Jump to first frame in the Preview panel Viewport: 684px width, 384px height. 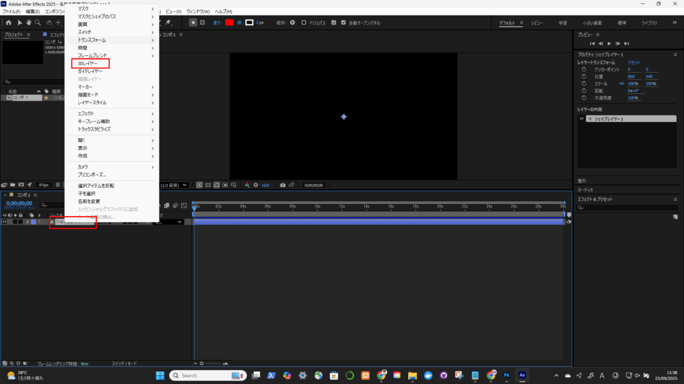(592, 43)
